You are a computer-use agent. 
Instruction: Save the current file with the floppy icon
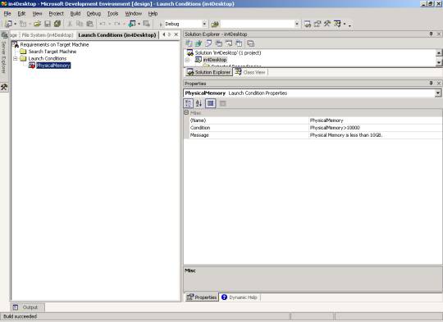click(48, 24)
